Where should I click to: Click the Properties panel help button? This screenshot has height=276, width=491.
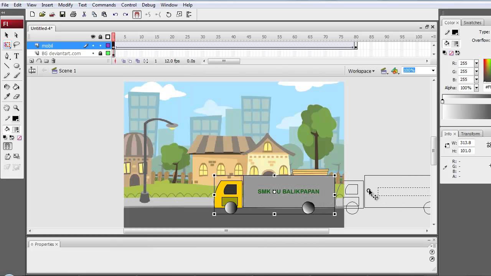(x=432, y=252)
